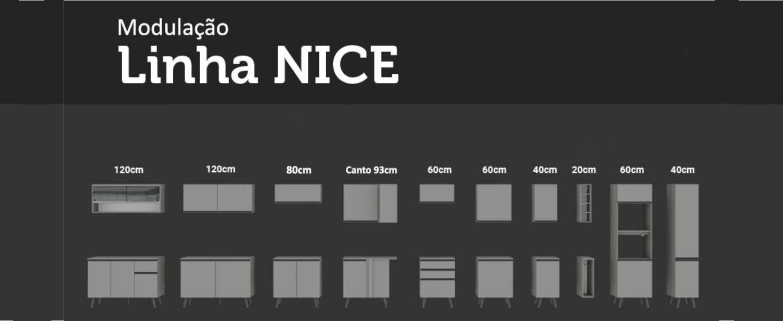The image size is (783, 321).
Task: Click the "Canto 93cm" label
Action: 371,170
